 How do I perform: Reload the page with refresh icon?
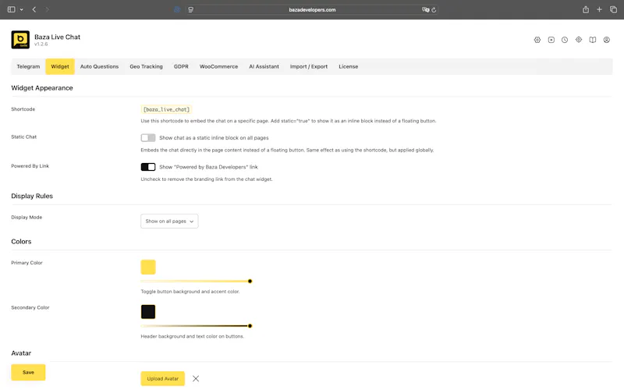pos(434,10)
